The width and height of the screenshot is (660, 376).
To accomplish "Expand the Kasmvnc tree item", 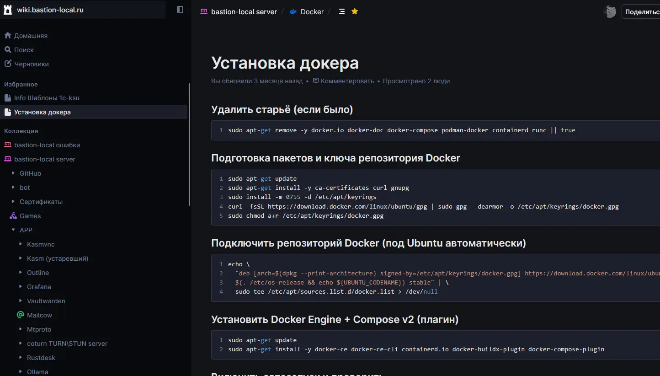I will point(21,244).
